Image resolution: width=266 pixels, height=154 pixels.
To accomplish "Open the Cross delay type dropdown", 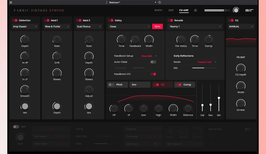I will [x=129, y=26].
